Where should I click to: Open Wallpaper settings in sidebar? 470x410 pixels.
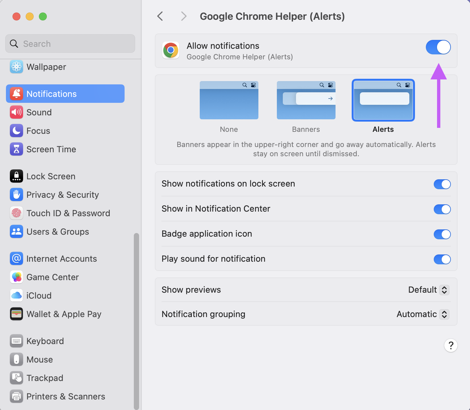point(65,67)
